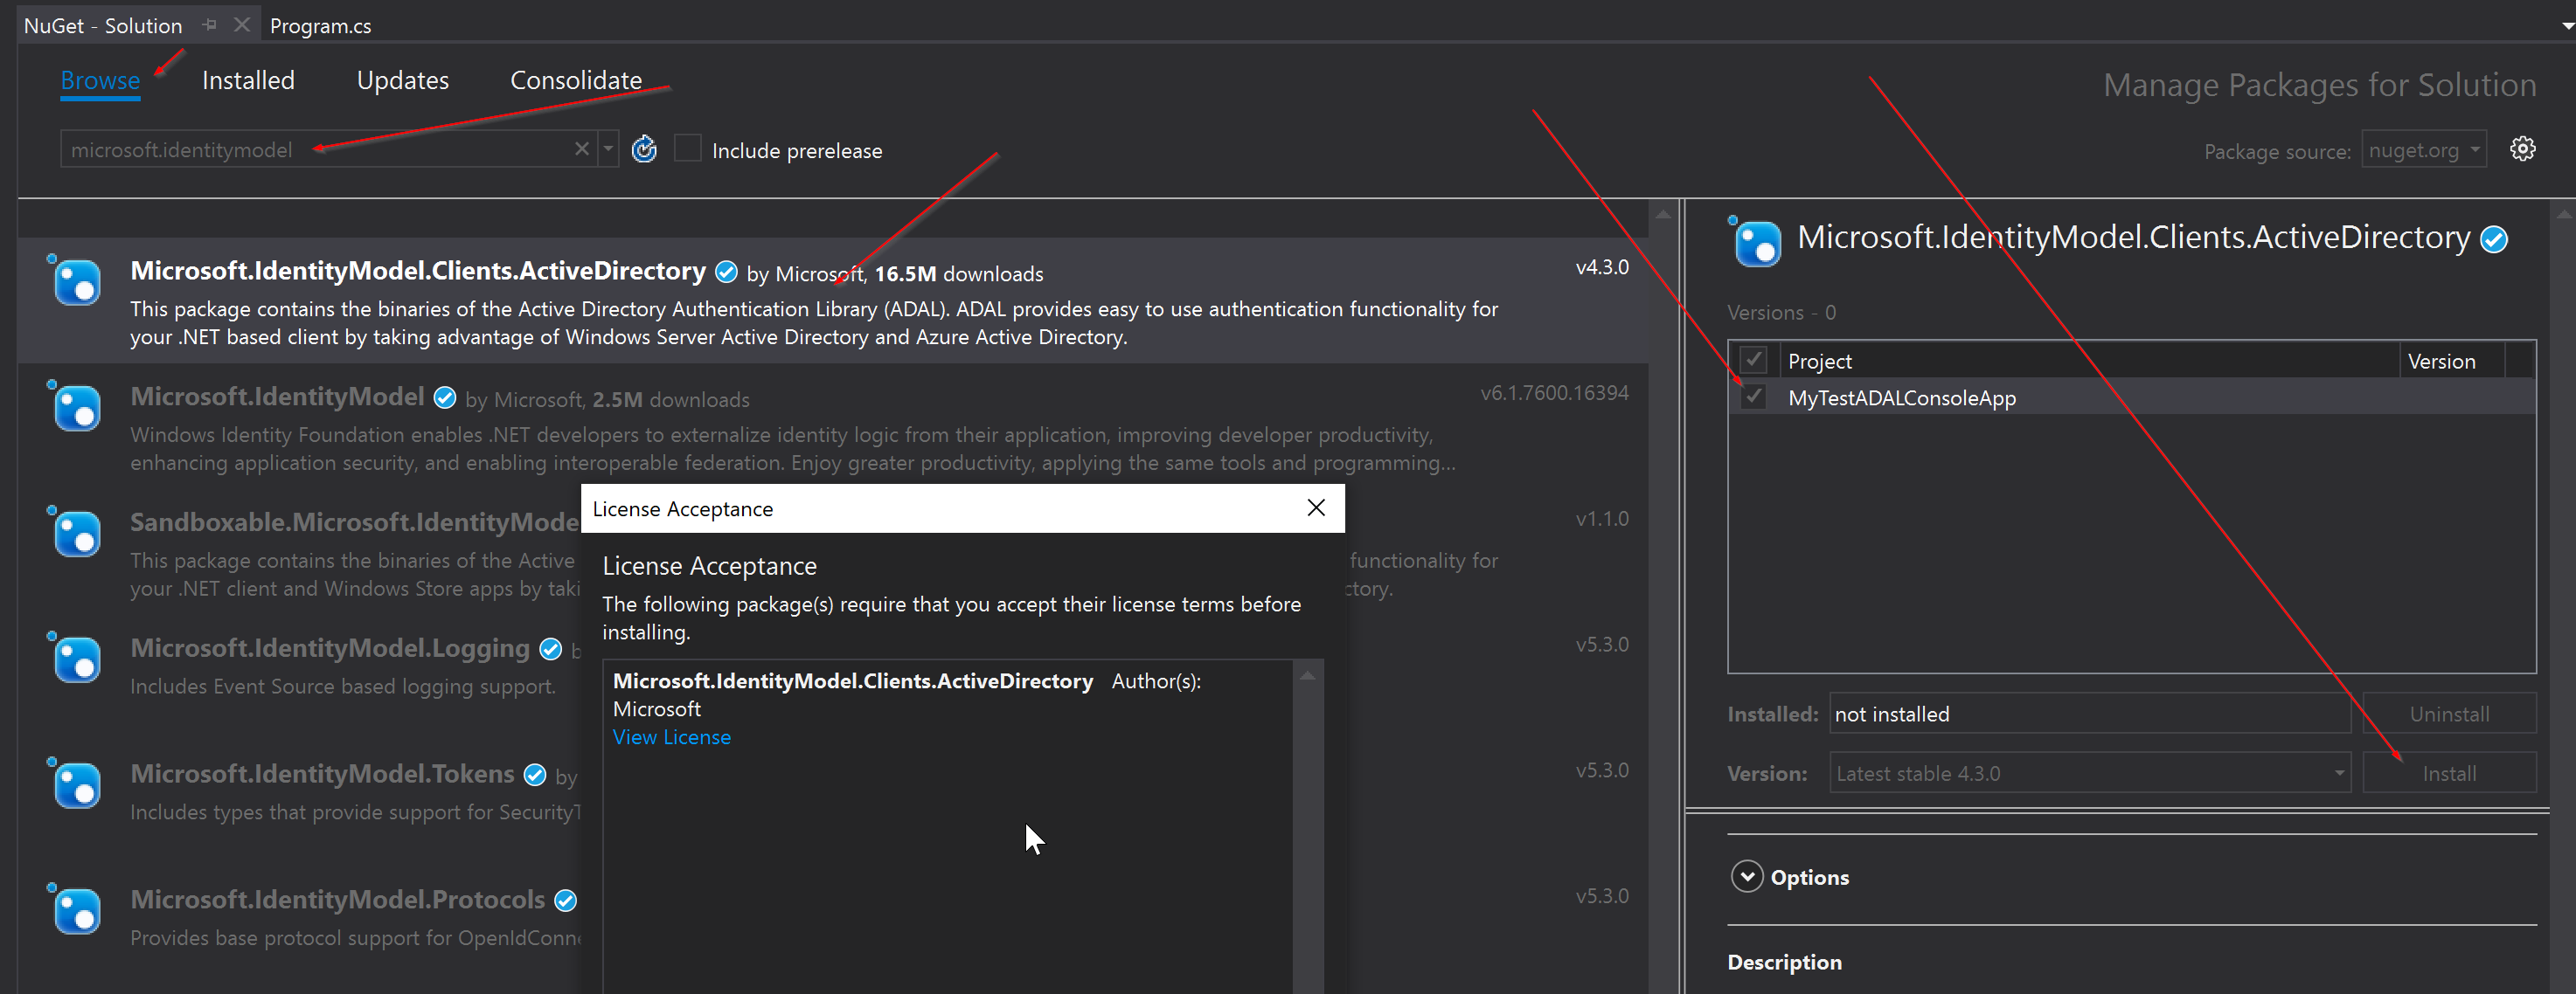Switch to the Updates tab
This screenshot has height=994, width=2576.
403,81
